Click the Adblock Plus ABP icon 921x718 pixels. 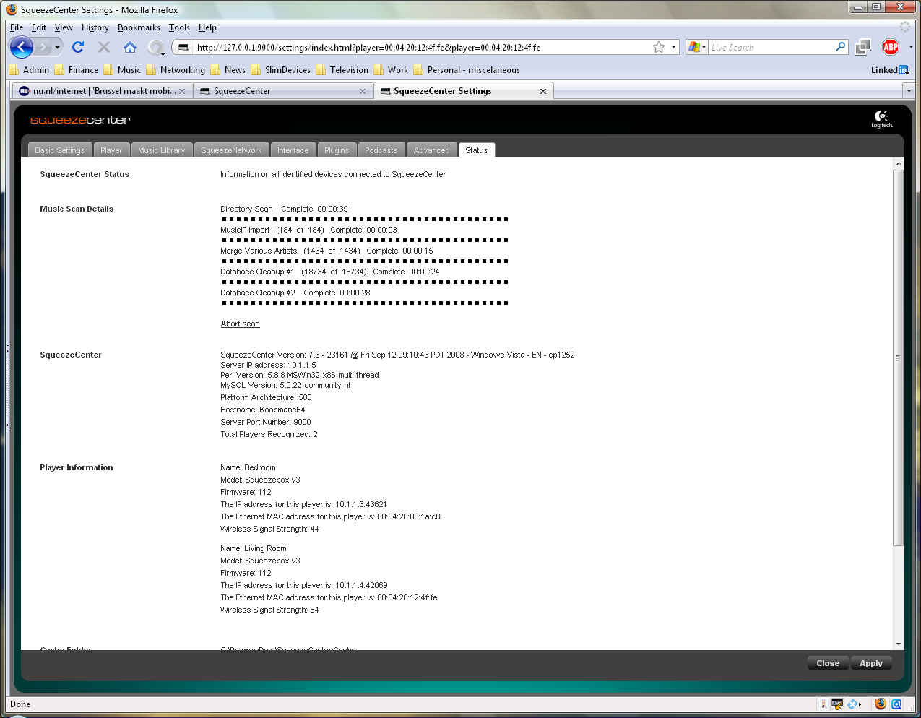(891, 47)
